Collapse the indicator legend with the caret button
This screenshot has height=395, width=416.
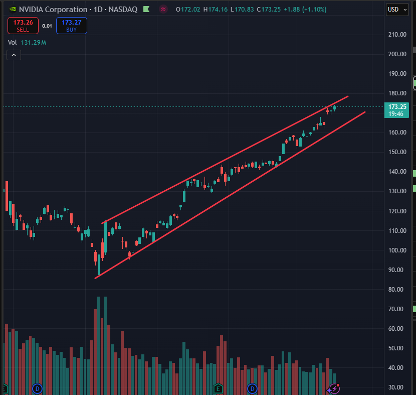pyautogui.click(x=14, y=55)
